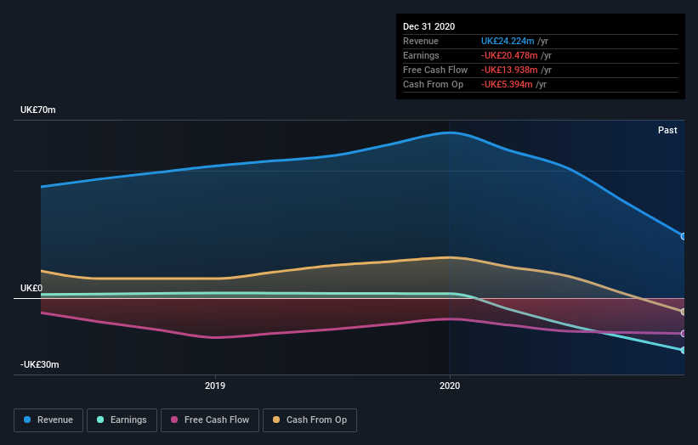Click the Past label on chart

pos(667,130)
